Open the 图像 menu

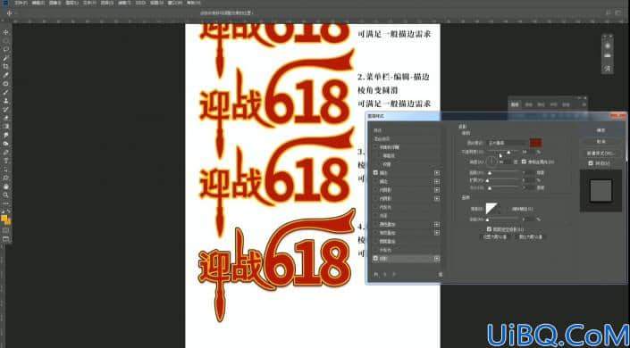click(x=55, y=3)
